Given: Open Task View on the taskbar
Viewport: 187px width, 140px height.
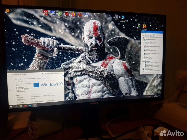Looking at the screenshot, I should tap(16, 107).
